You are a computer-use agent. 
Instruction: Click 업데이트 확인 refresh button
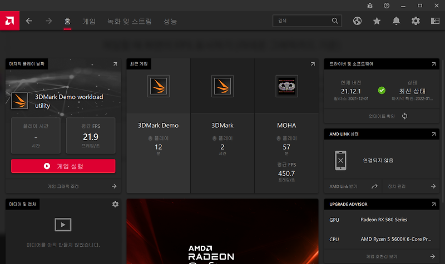pos(382,116)
